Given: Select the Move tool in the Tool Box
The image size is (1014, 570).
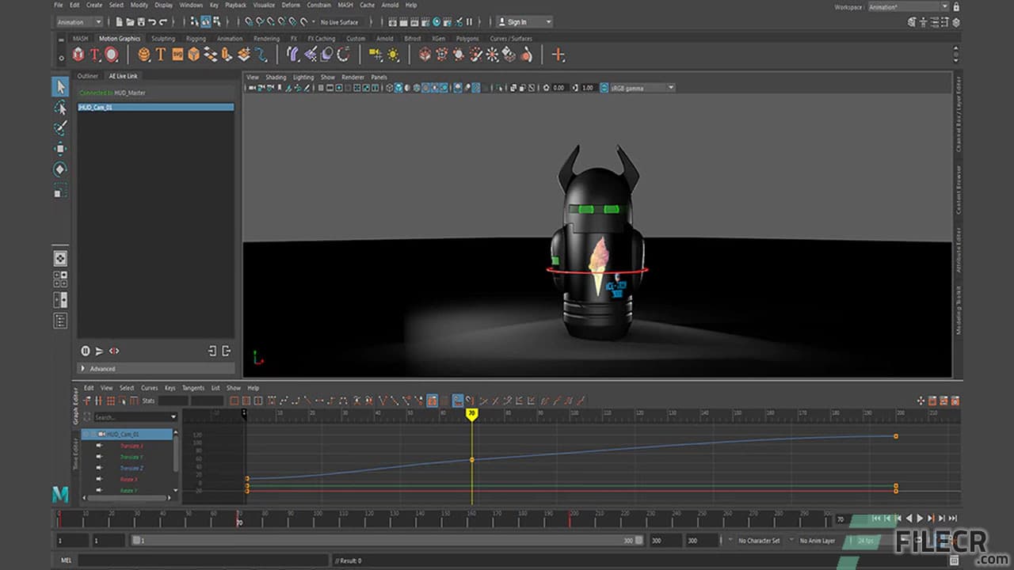Looking at the screenshot, I should tap(60, 150).
